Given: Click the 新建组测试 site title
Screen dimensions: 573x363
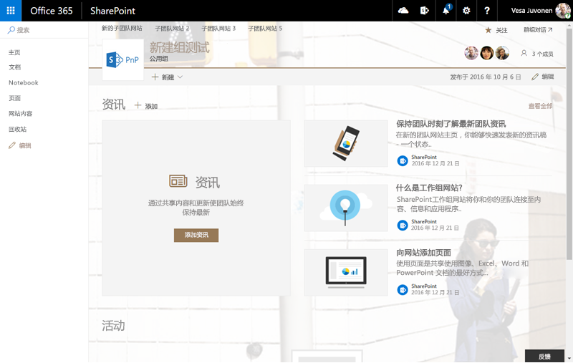Looking at the screenshot, I should coord(179,47).
